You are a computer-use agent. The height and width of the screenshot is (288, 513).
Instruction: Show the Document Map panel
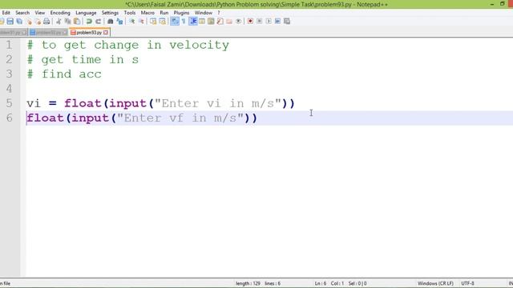click(x=211, y=22)
